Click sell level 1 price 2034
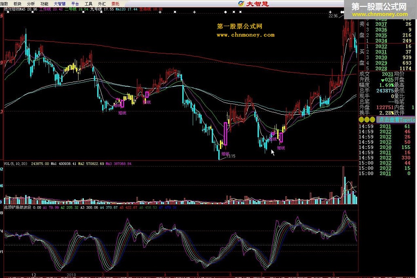 [x=381, y=41]
